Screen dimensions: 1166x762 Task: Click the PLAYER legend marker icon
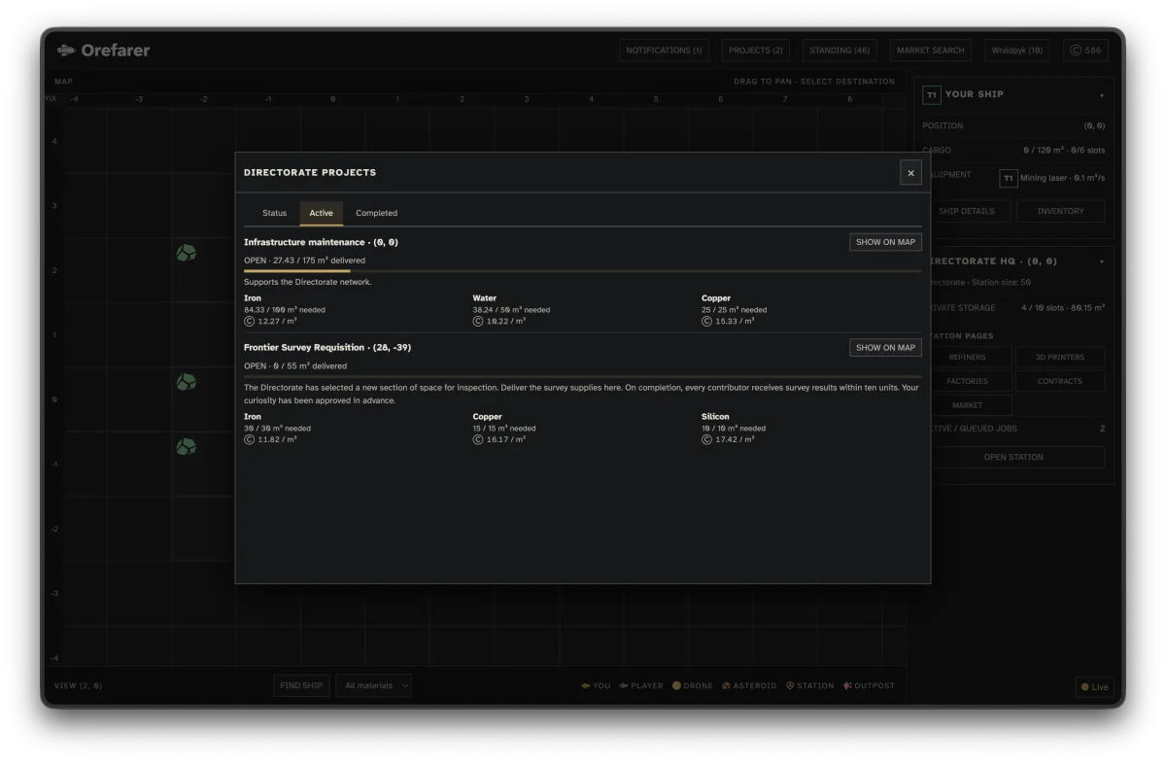(624, 686)
